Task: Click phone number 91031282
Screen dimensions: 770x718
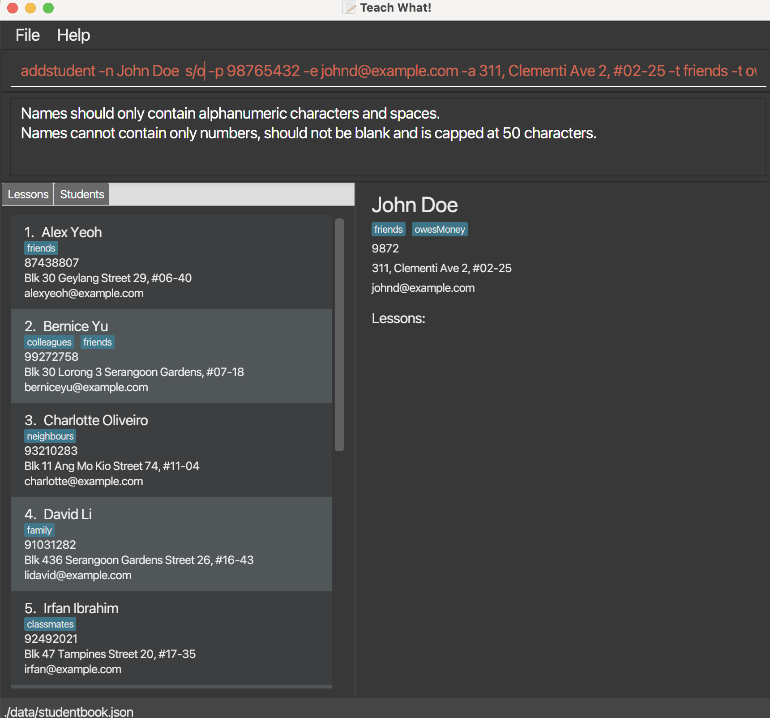Action: (x=50, y=545)
